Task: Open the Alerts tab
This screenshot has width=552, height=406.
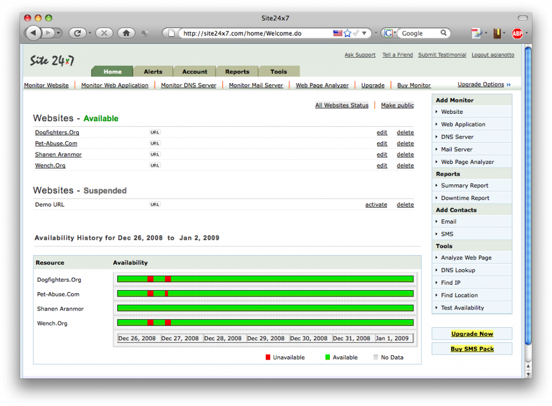Action: 153,72
